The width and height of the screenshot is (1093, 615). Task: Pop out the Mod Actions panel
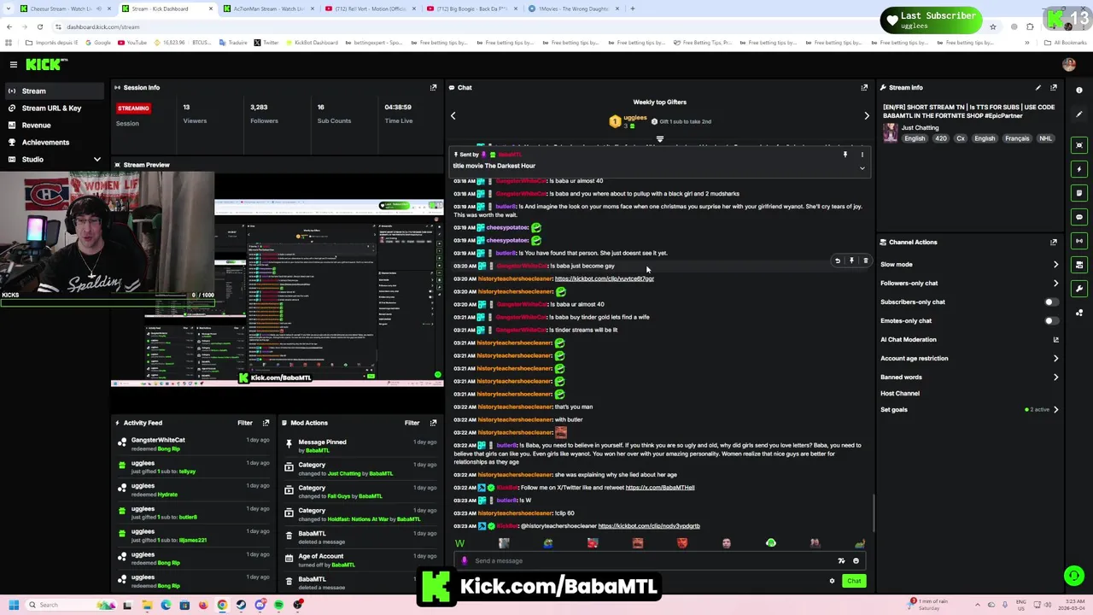click(433, 423)
